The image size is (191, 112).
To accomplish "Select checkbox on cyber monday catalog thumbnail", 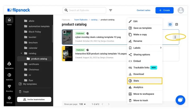I will pos(64,32).
